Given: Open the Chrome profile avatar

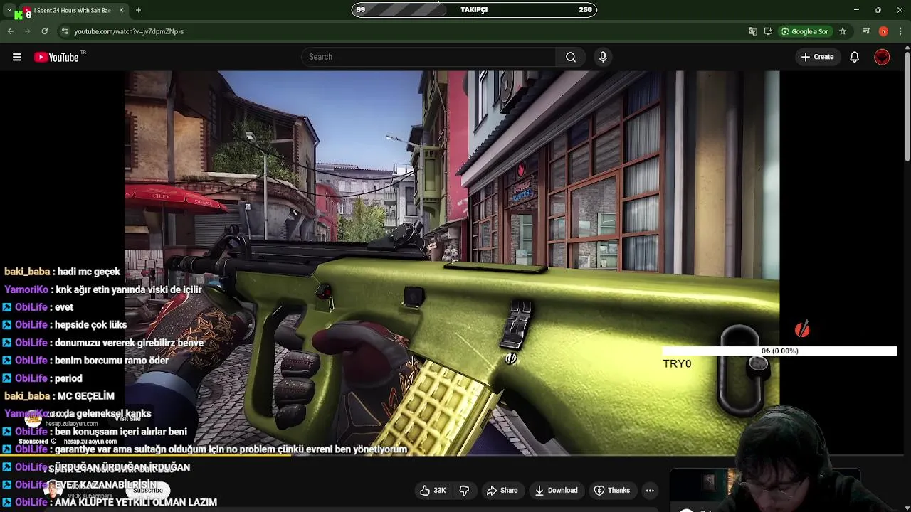Looking at the screenshot, I should click(883, 31).
